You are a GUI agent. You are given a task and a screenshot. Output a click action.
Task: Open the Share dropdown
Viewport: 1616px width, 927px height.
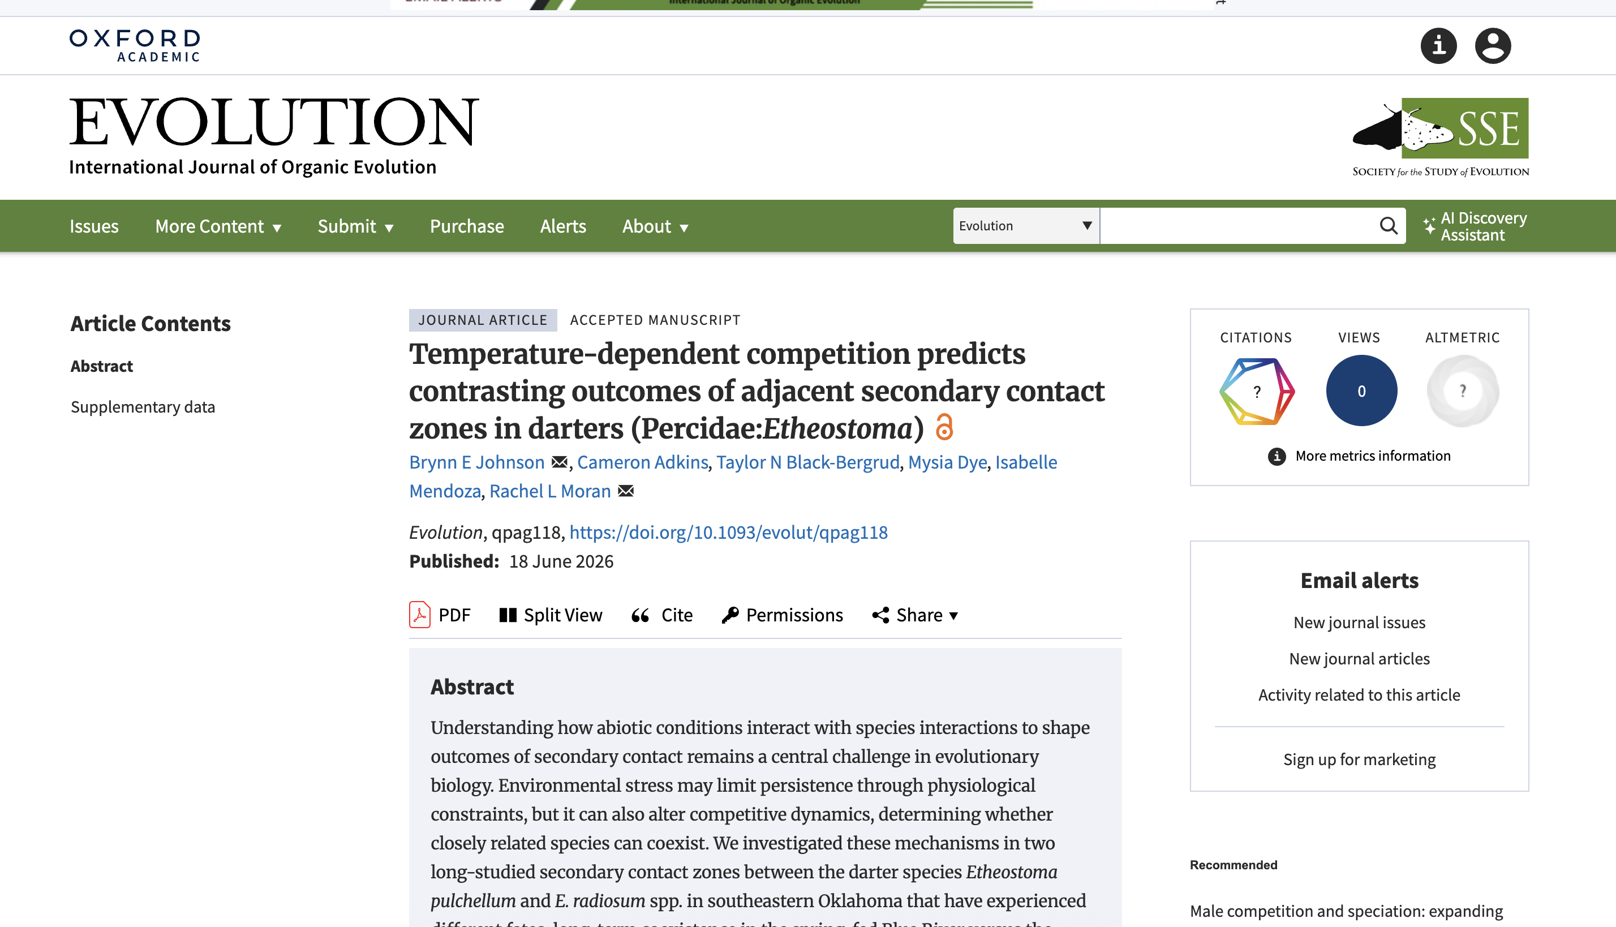pos(916,615)
